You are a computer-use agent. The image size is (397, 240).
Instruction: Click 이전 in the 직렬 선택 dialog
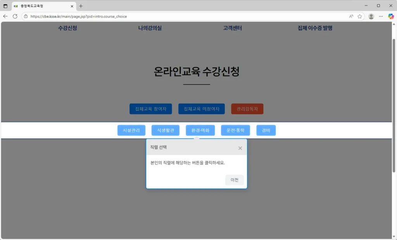(234, 180)
